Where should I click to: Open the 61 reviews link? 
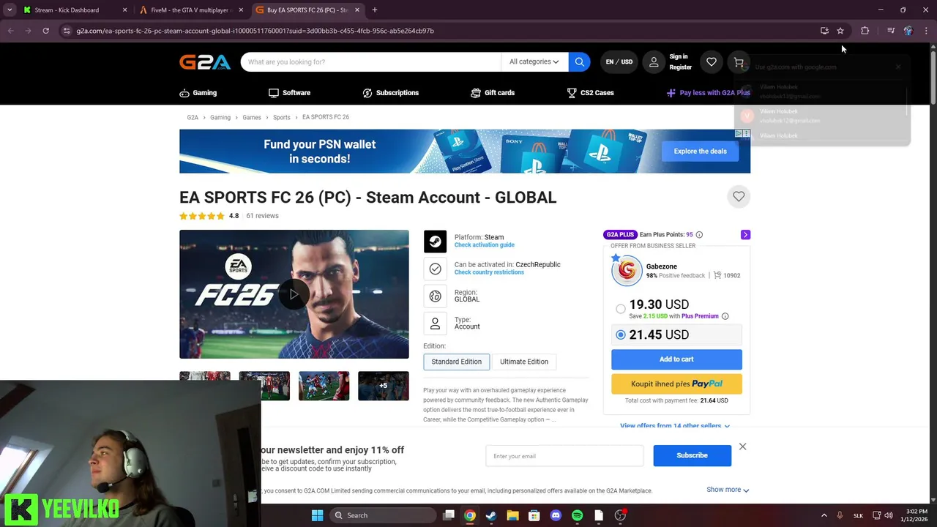[x=262, y=216]
